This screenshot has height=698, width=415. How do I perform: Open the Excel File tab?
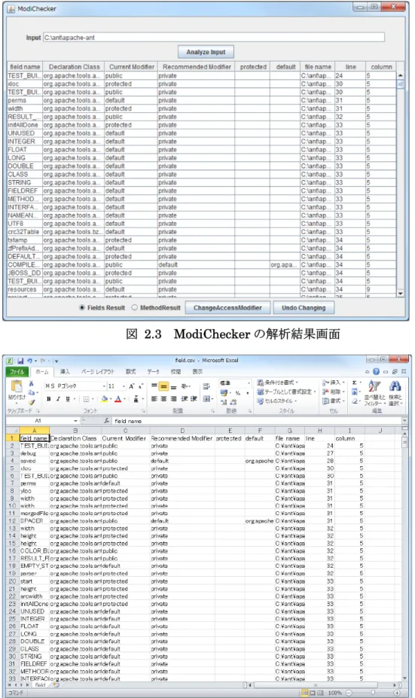17,372
